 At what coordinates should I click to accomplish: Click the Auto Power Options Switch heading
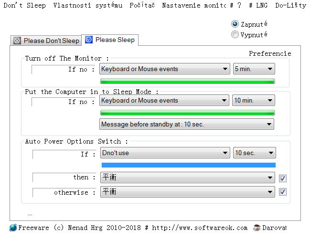[76, 141]
